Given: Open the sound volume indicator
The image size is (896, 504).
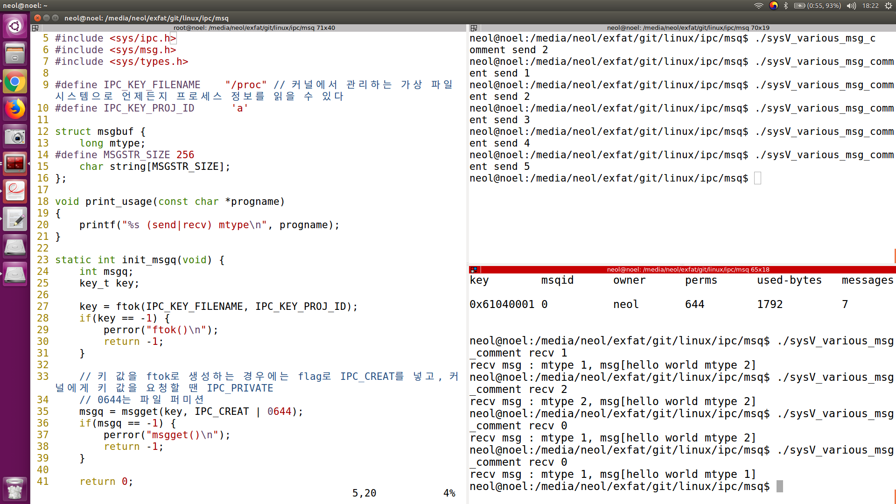Looking at the screenshot, I should click(x=851, y=6).
